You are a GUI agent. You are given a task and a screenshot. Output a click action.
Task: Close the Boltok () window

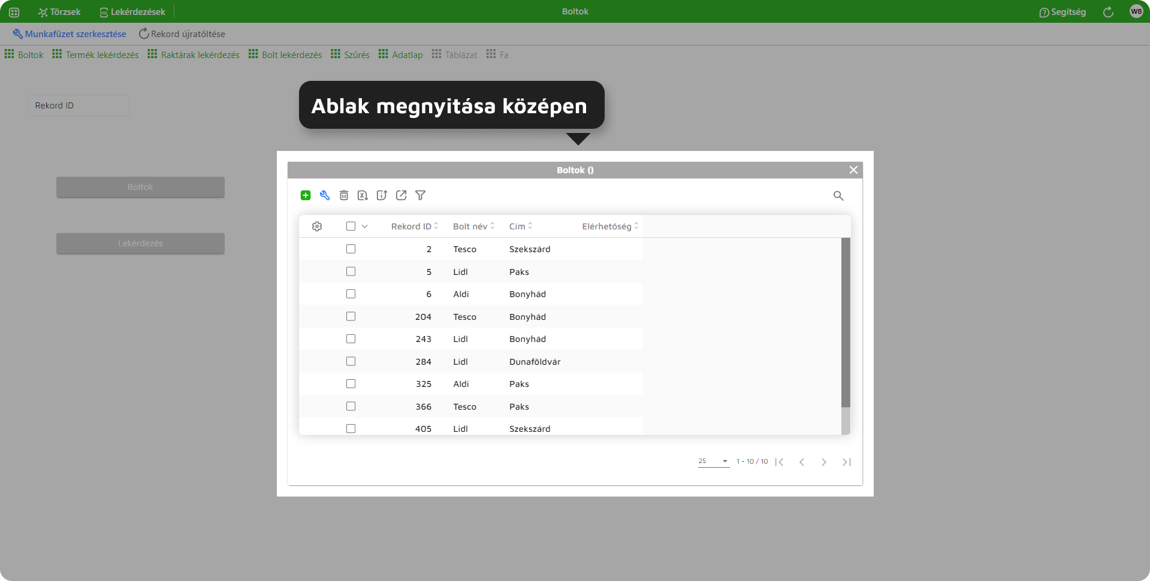853,170
